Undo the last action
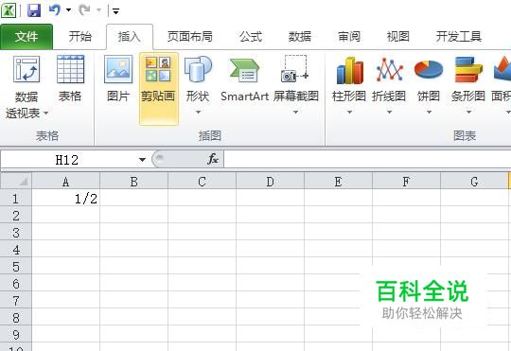Viewport: 511px width, 351px height. click(x=55, y=10)
